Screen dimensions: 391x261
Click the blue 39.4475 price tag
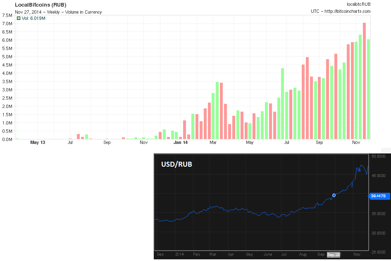[x=379, y=196]
